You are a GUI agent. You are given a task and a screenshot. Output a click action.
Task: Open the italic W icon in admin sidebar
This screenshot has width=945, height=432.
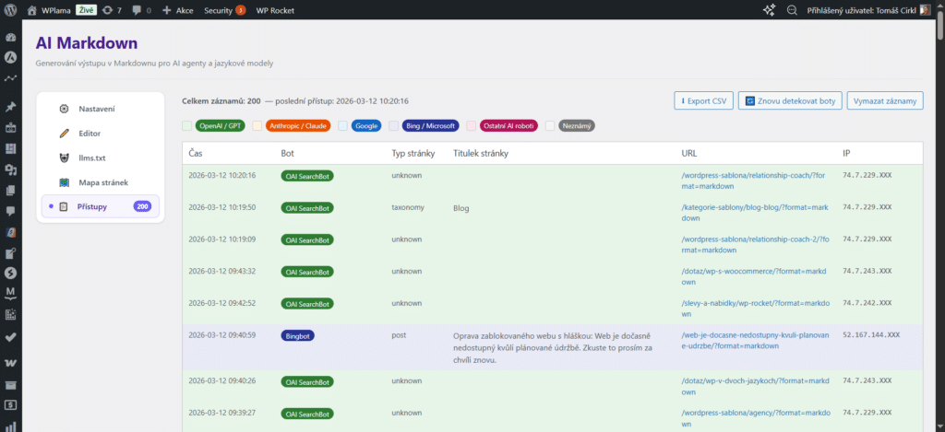point(10,363)
